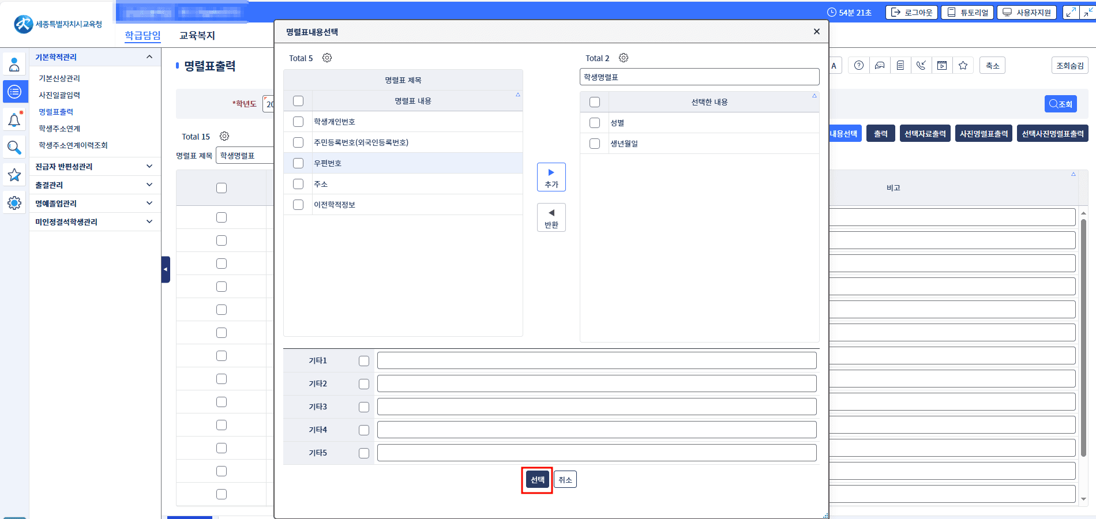1096x519 pixels.
Task: Collapse the left menu panel arrow handle
Action: pyautogui.click(x=166, y=269)
